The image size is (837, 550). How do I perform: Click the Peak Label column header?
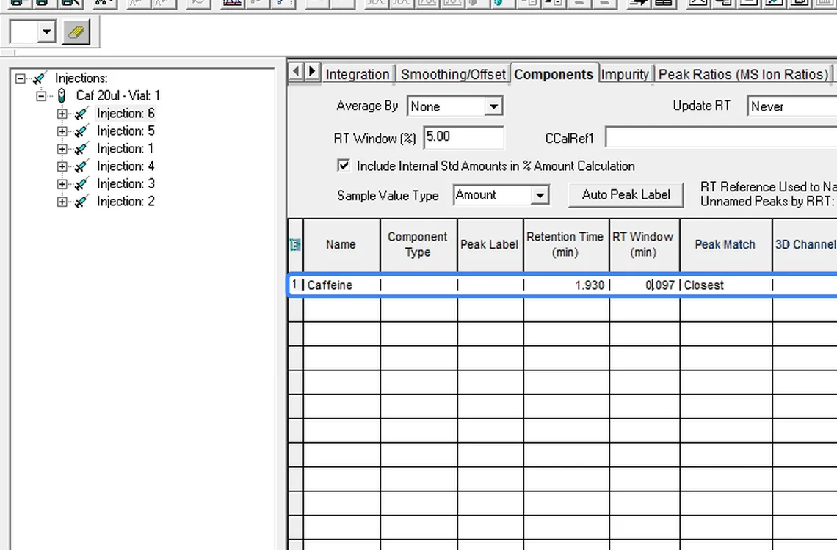pyautogui.click(x=490, y=245)
